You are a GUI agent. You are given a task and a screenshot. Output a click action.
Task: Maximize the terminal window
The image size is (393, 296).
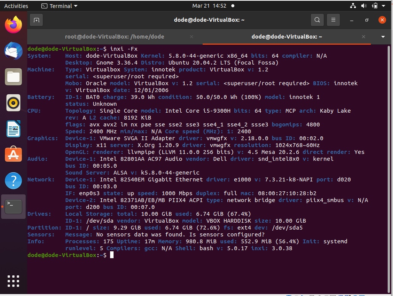coord(367,20)
